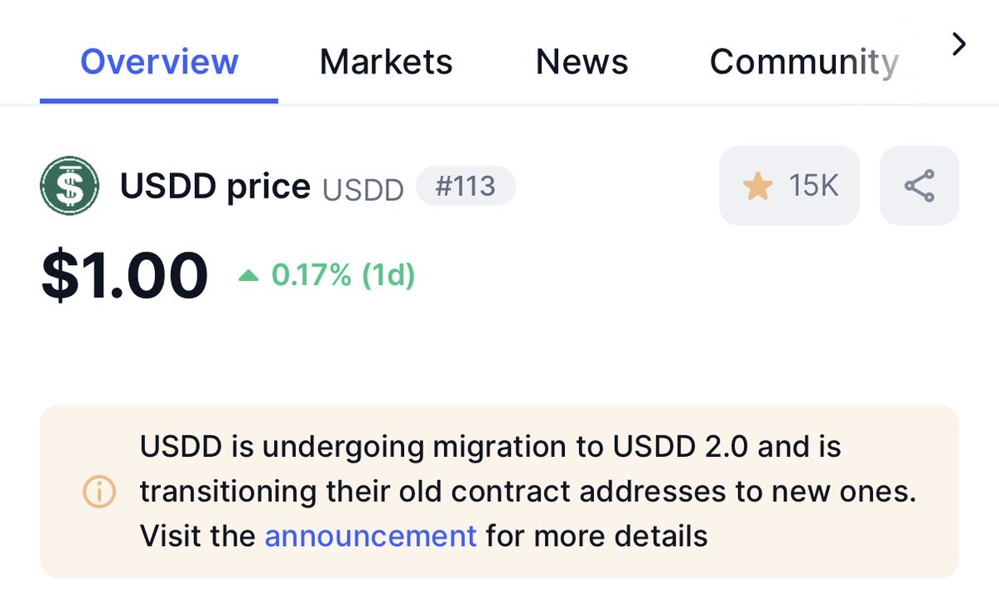
Task: Click the #113 rank badge
Action: (465, 186)
